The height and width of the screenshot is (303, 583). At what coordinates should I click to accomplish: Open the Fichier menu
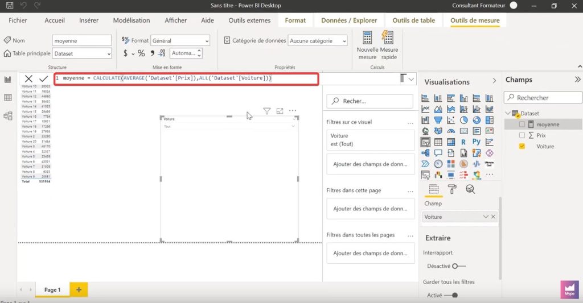(18, 20)
